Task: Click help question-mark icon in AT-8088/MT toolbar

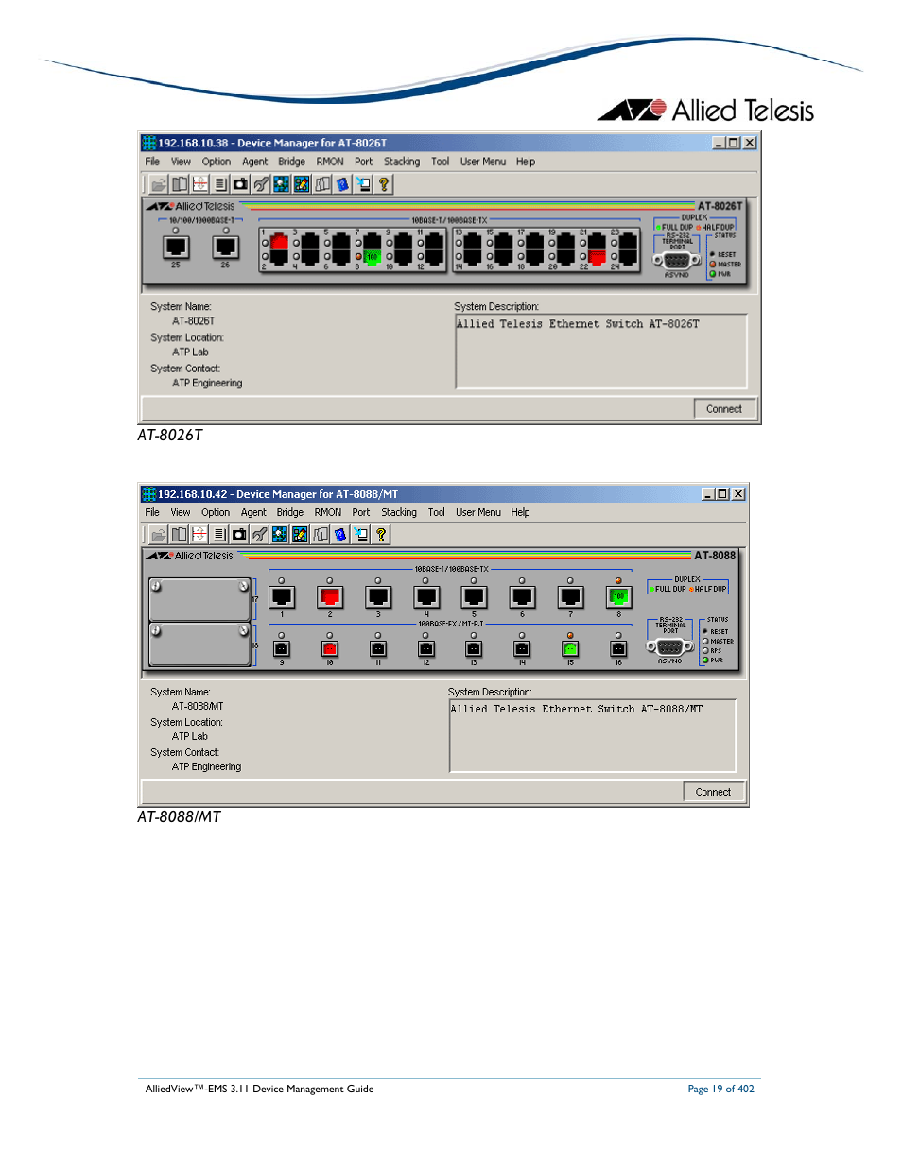Action: [x=381, y=535]
